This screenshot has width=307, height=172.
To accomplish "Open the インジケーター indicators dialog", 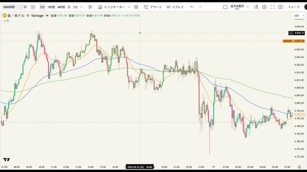I will (111, 7).
